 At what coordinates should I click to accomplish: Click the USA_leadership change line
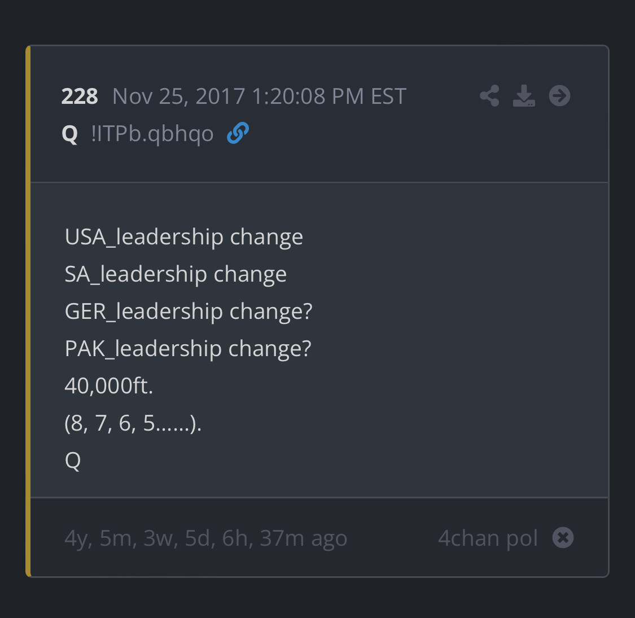pyautogui.click(x=184, y=237)
